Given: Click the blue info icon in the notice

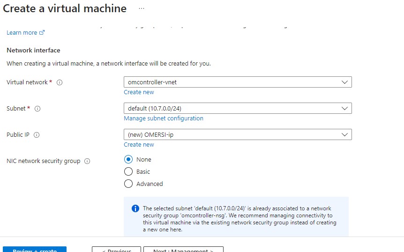Looking at the screenshot, I should tap(135, 208).
